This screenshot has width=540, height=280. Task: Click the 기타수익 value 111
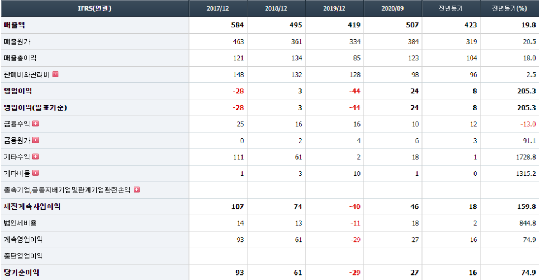(x=238, y=158)
